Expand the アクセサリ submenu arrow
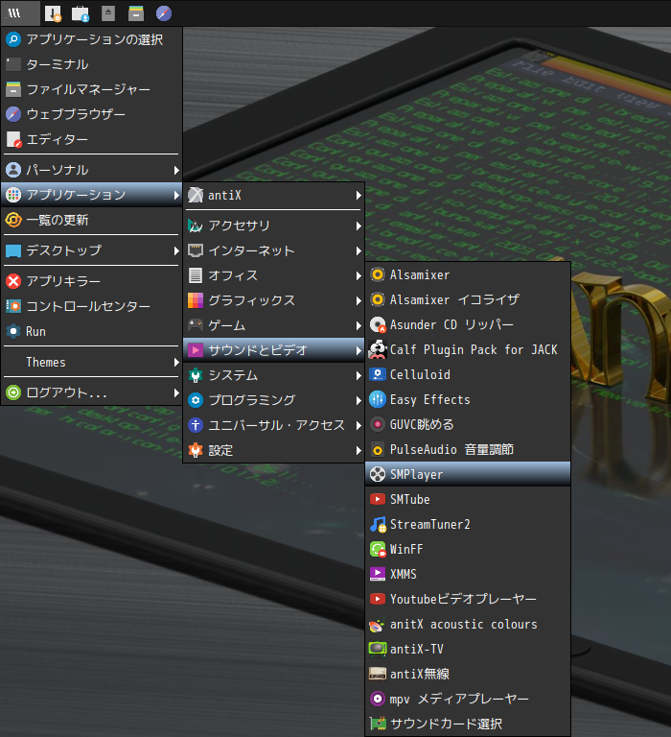The height and width of the screenshot is (737, 671). (x=359, y=226)
